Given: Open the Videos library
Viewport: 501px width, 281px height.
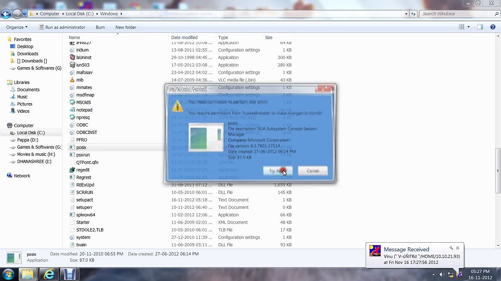Looking at the screenshot, I should point(23,111).
